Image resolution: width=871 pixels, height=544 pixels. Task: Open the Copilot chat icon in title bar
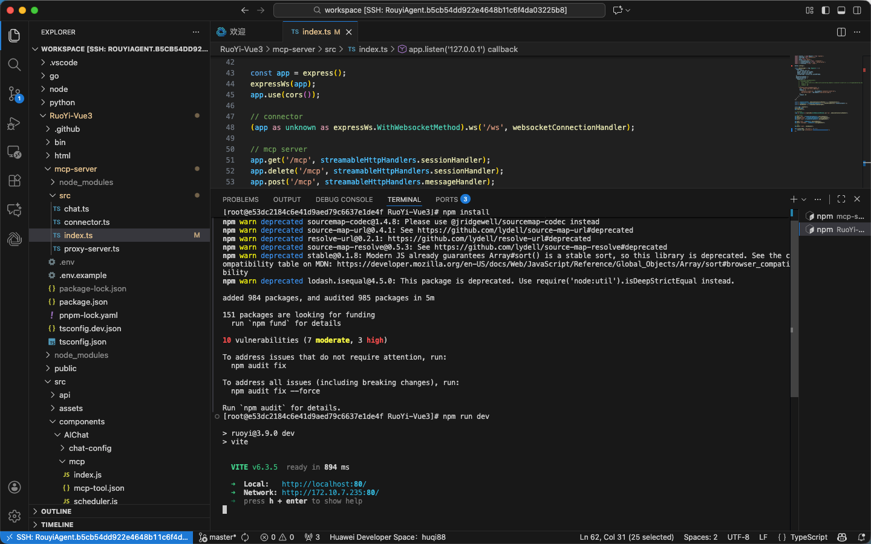click(x=618, y=10)
